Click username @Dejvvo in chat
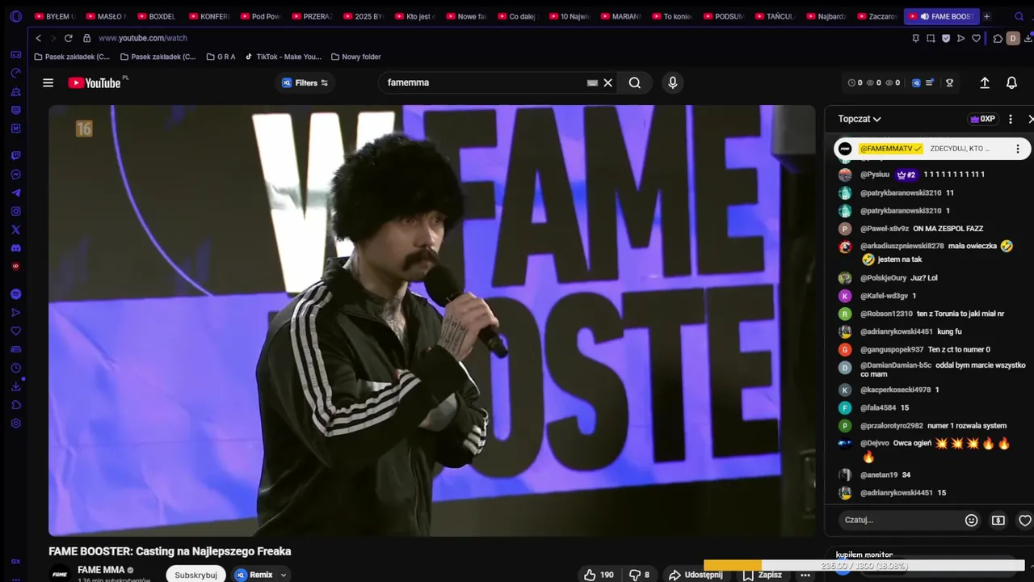This screenshot has height=582, width=1034. tap(875, 443)
